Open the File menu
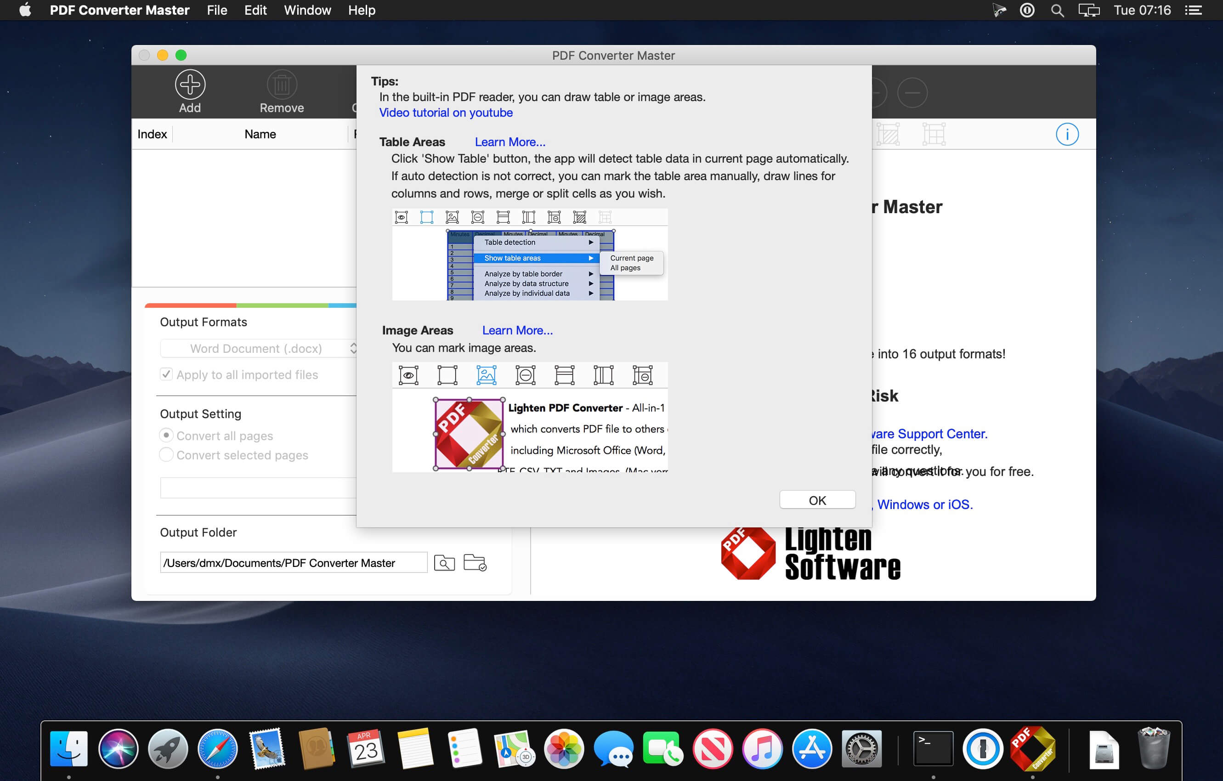Image resolution: width=1223 pixels, height=781 pixels. coord(217,10)
